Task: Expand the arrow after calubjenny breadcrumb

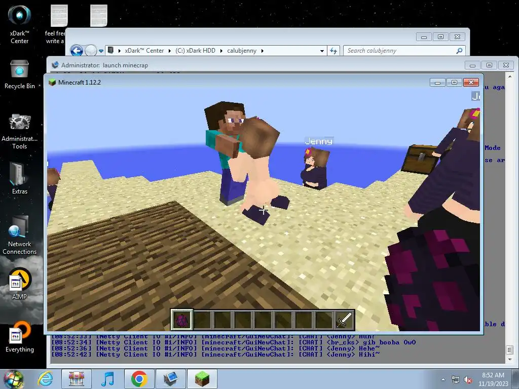Action: click(x=263, y=51)
